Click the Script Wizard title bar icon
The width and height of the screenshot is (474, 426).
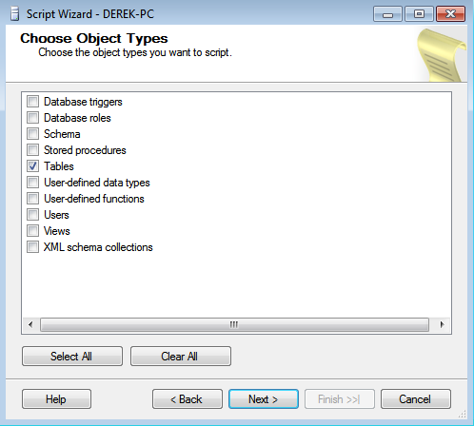tap(14, 14)
